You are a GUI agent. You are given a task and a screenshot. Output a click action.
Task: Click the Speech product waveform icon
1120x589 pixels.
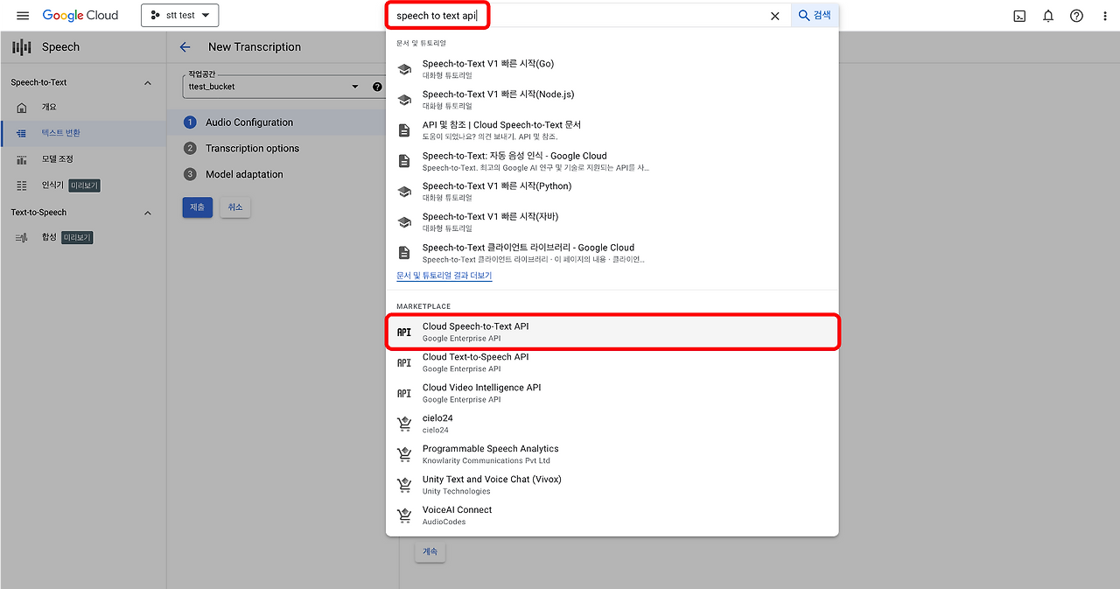pos(22,47)
